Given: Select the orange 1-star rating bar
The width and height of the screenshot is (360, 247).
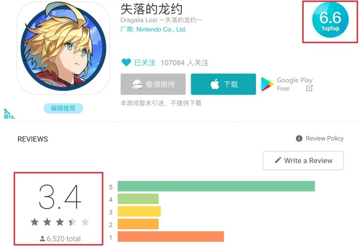Looking at the screenshot, I should click(x=171, y=237).
